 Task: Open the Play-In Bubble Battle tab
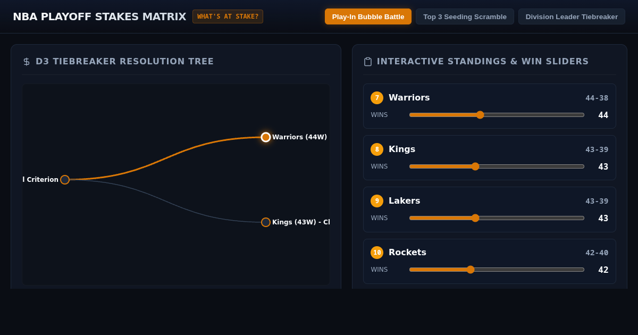tap(368, 16)
